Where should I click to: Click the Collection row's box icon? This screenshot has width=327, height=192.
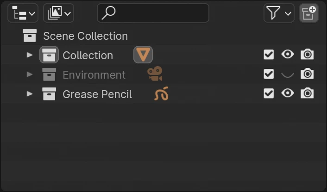(49, 55)
